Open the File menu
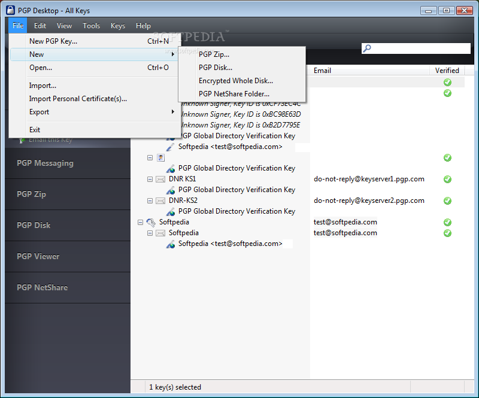 pyautogui.click(x=18, y=26)
